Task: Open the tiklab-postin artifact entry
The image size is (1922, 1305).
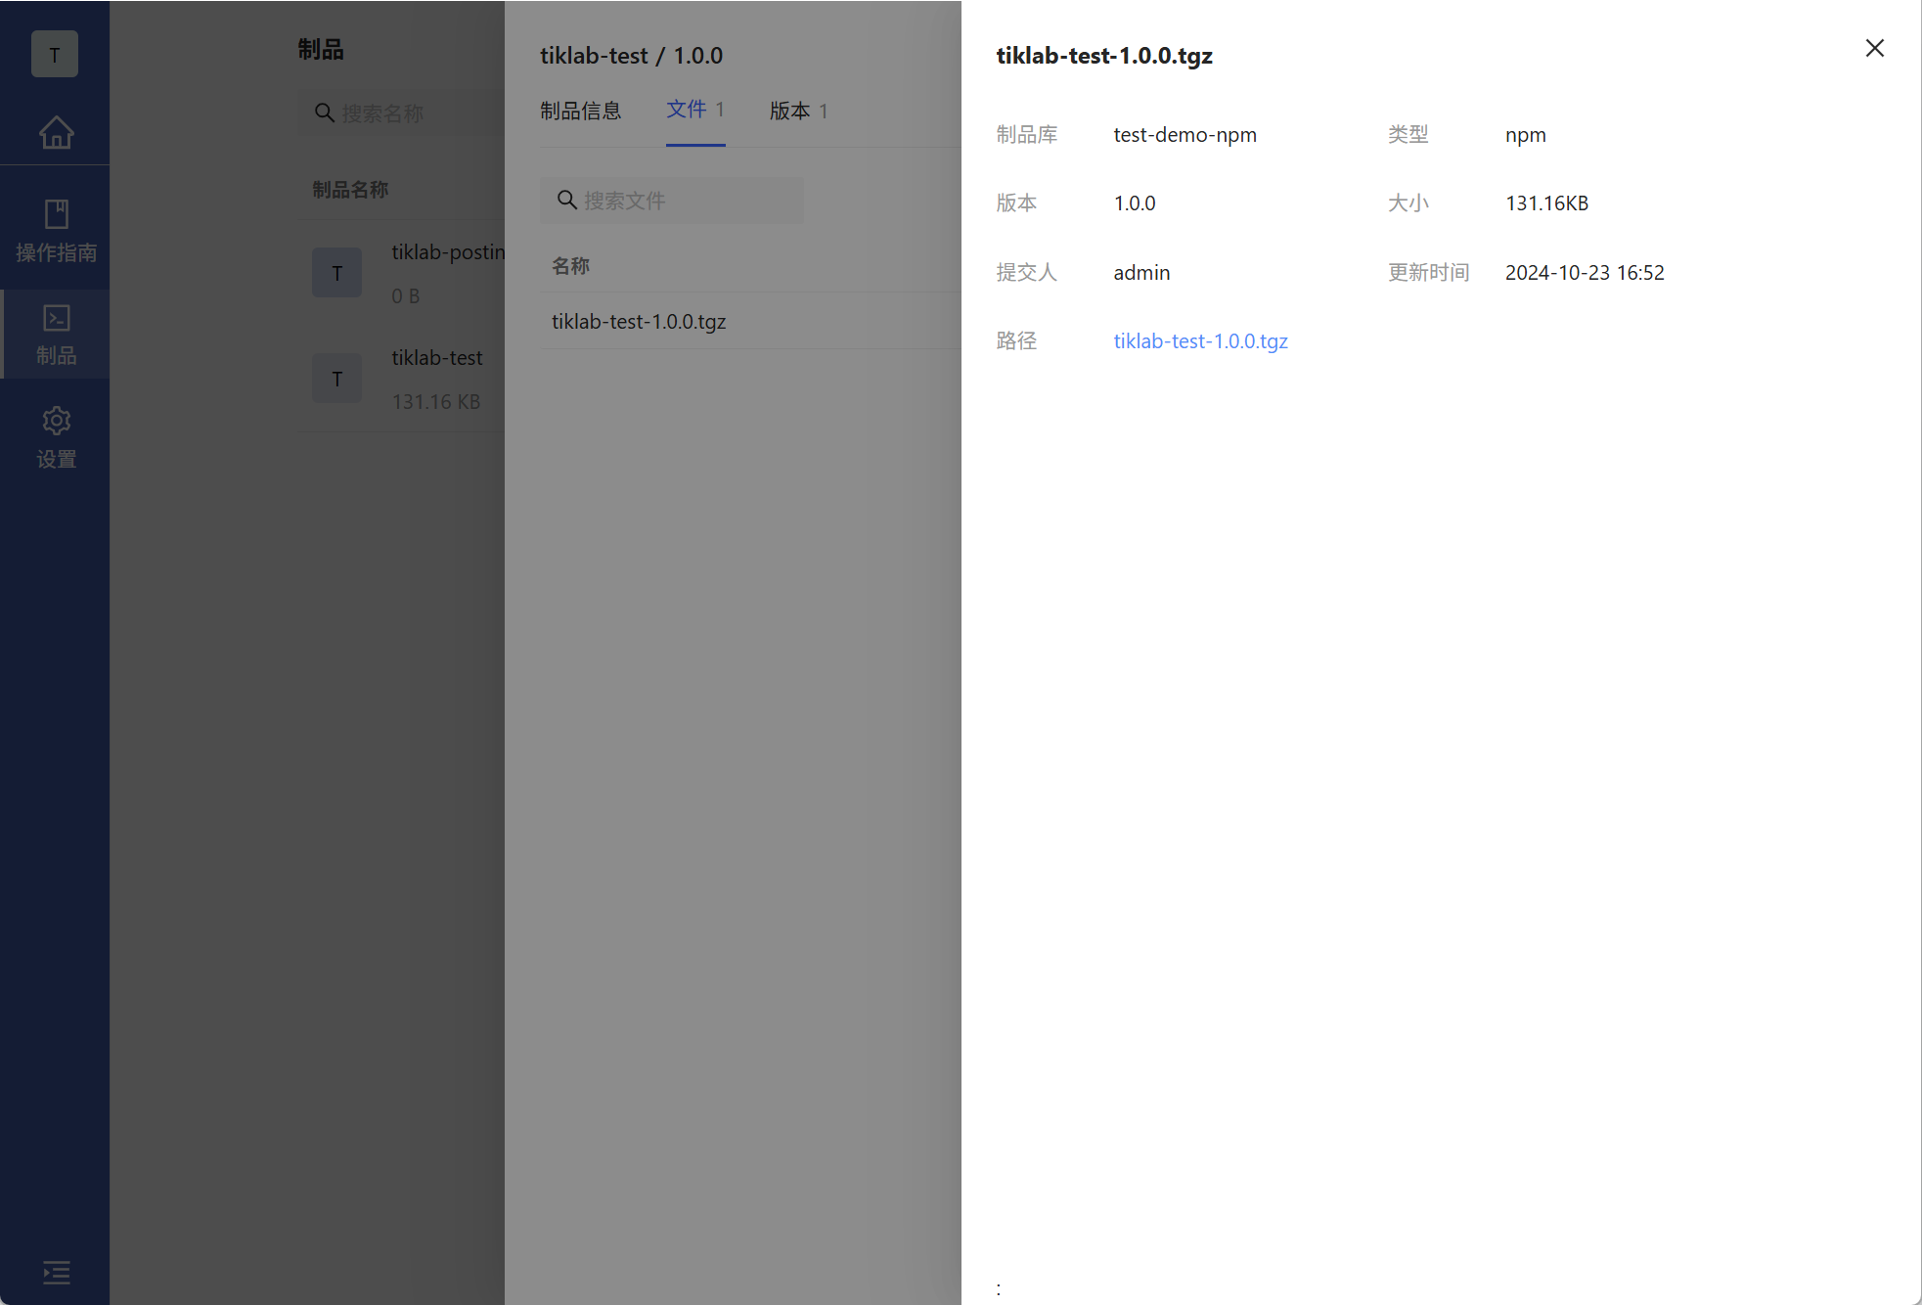Action: click(x=447, y=252)
